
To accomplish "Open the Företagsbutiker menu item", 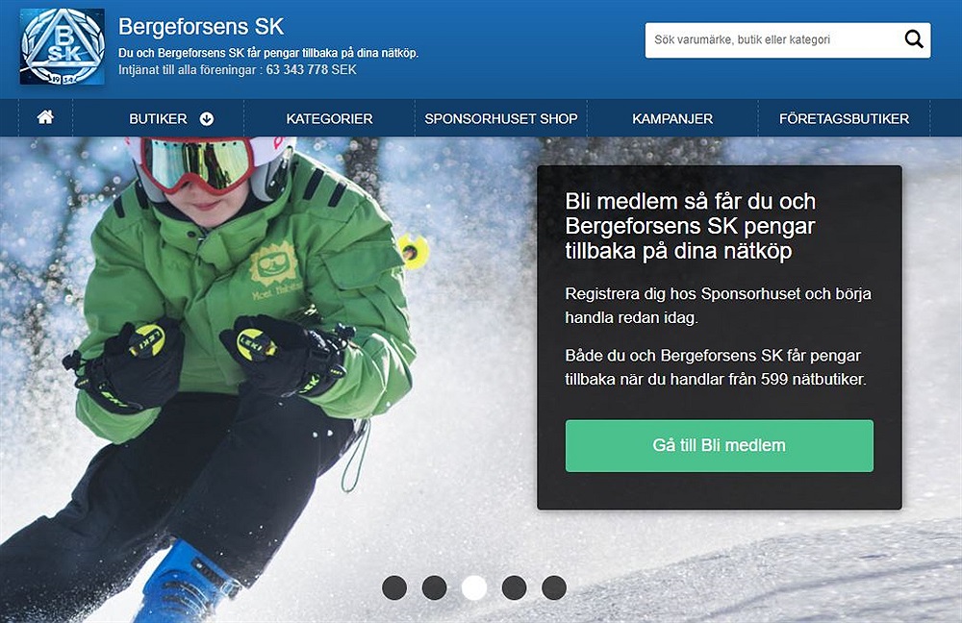I will coord(845,119).
